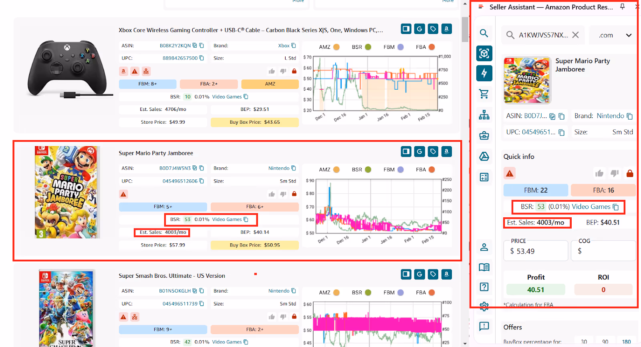Click Buy Box Price $50.95

(x=255, y=245)
